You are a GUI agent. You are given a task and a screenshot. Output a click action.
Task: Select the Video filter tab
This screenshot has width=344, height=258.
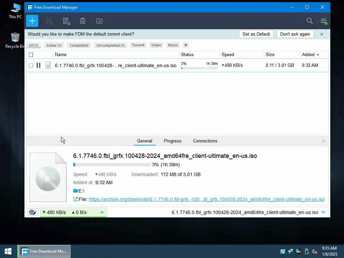(156, 45)
